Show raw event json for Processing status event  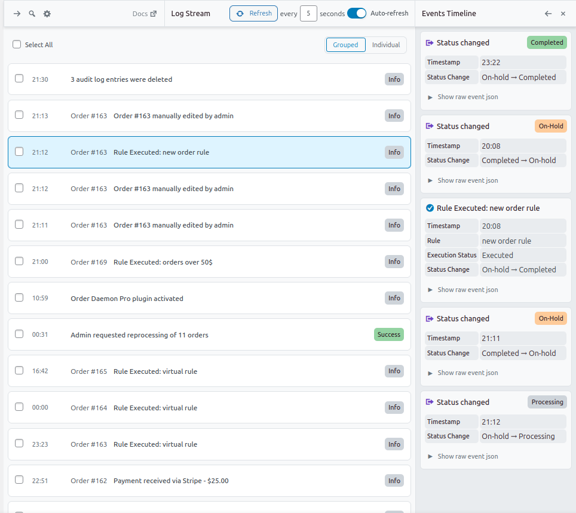(463, 456)
